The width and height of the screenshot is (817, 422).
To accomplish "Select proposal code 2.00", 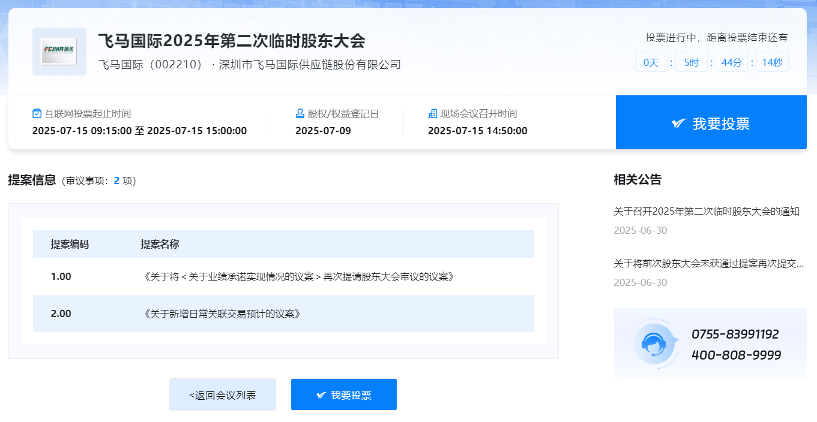I will pos(61,314).
